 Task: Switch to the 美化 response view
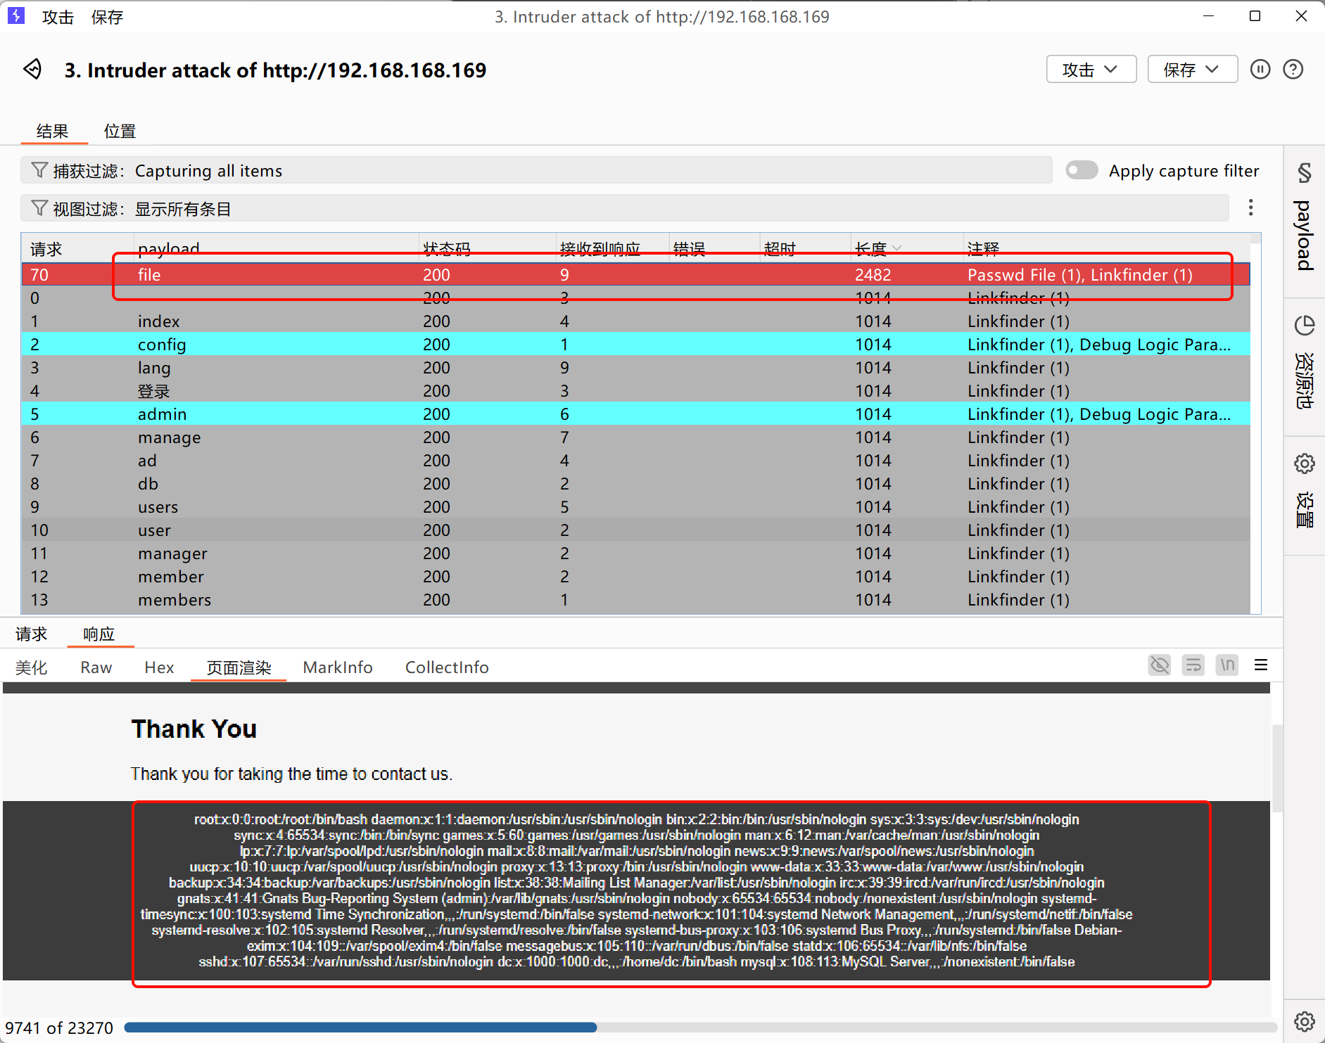pyautogui.click(x=32, y=667)
